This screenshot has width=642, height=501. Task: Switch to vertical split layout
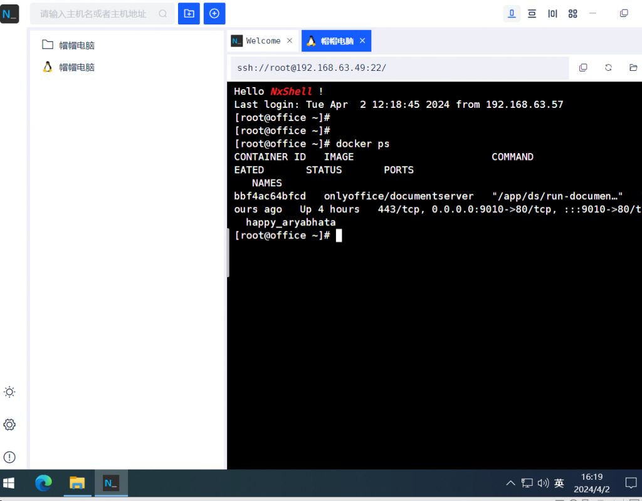point(552,13)
